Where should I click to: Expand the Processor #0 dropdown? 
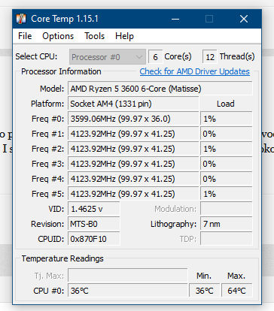pos(108,57)
